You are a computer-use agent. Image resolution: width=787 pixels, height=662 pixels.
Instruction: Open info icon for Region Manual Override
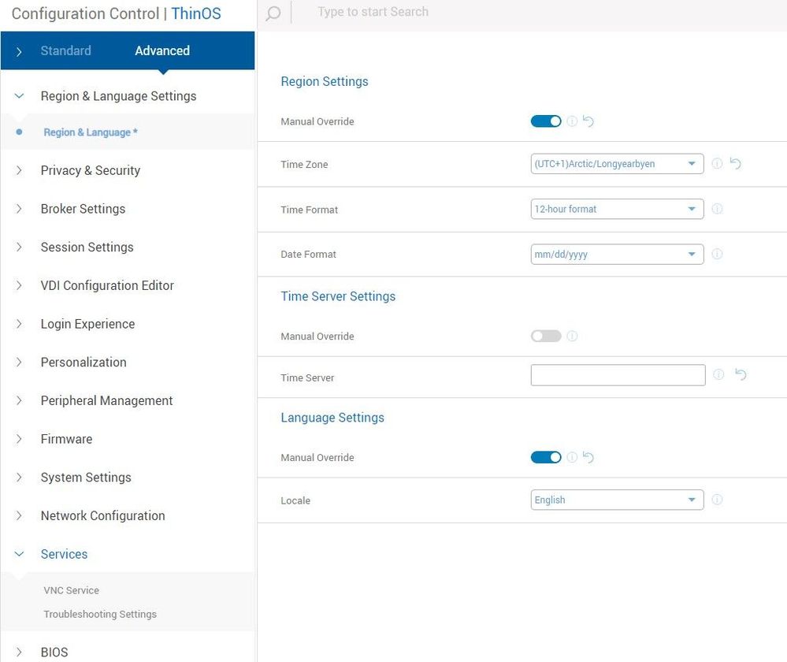572,121
